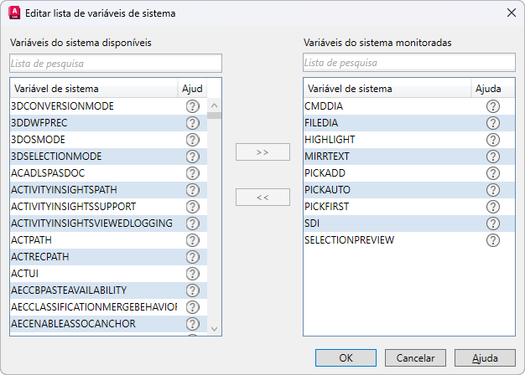Remove monitored variable with << button
Image resolution: width=525 pixels, height=375 pixels.
tap(262, 198)
